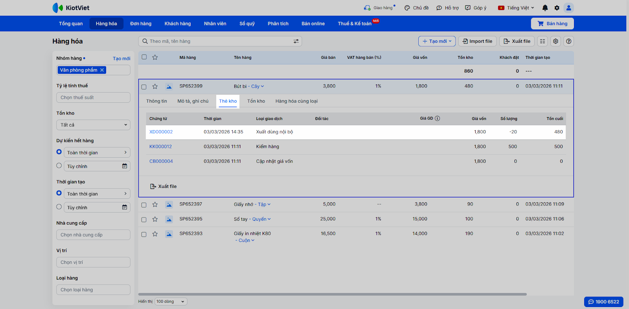Open the user account avatar icon
629x309 pixels.
[x=568, y=8]
